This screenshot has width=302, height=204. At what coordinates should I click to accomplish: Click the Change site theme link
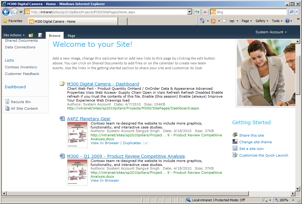(255, 142)
